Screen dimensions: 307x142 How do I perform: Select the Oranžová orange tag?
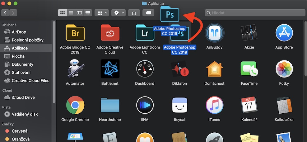(x=26, y=139)
